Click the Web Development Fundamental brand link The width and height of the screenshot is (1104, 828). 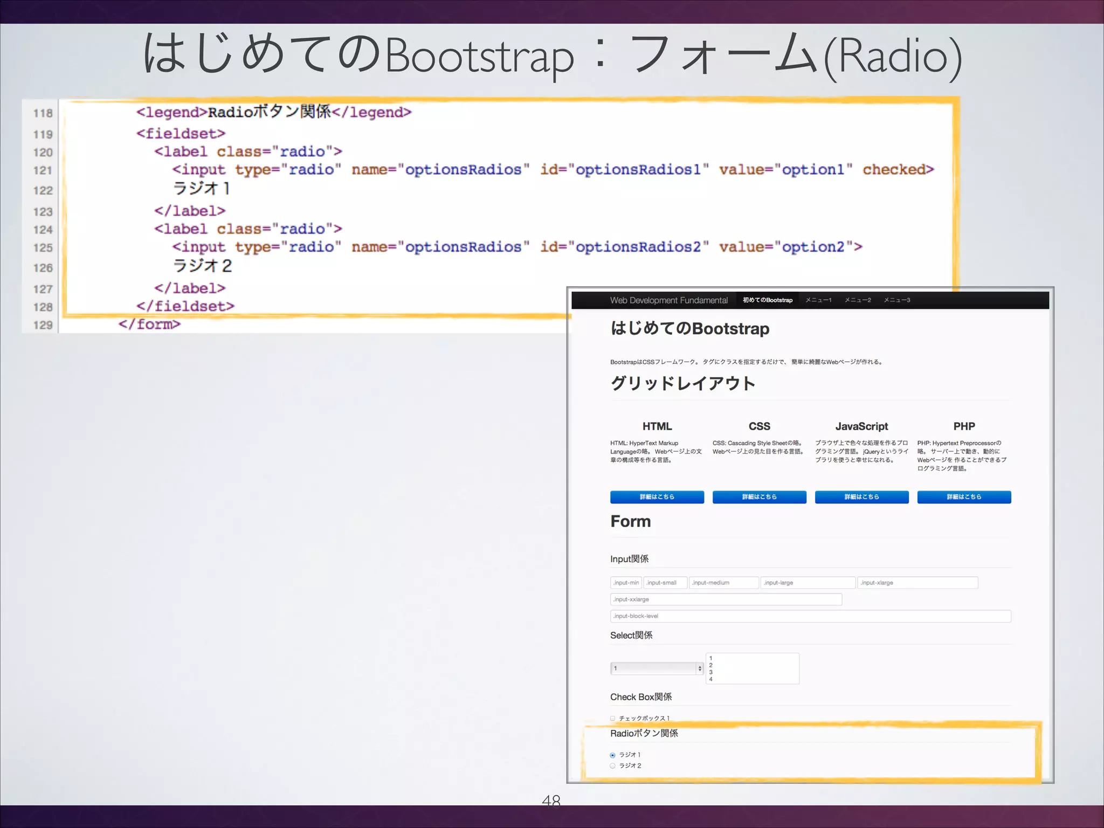click(668, 300)
